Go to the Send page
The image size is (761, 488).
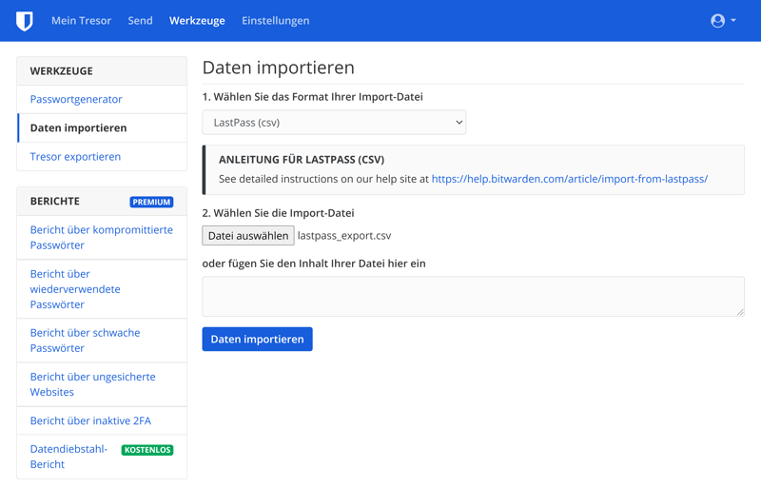tap(140, 21)
